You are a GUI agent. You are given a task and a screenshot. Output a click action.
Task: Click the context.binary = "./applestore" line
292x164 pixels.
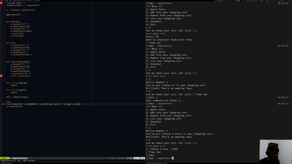(x=23, y=5)
